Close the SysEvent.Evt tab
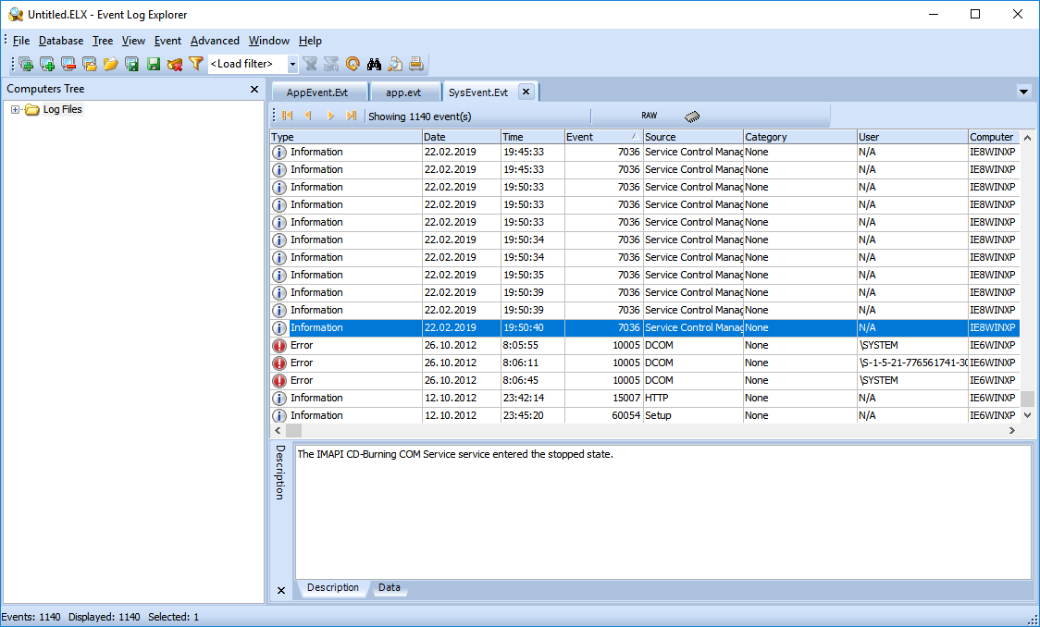Viewport: 1040px width, 627px height. click(x=526, y=92)
